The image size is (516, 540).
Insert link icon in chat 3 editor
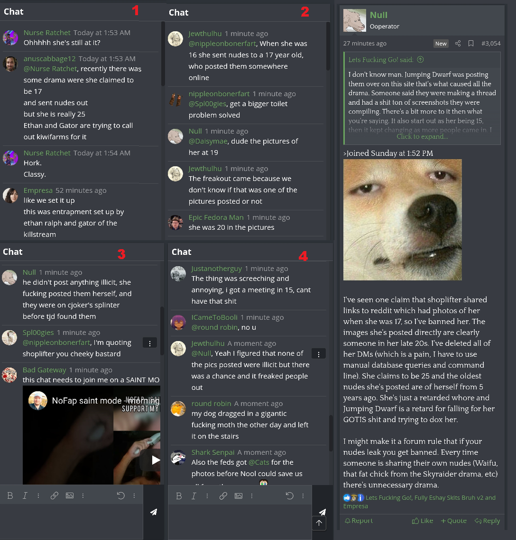(x=54, y=495)
